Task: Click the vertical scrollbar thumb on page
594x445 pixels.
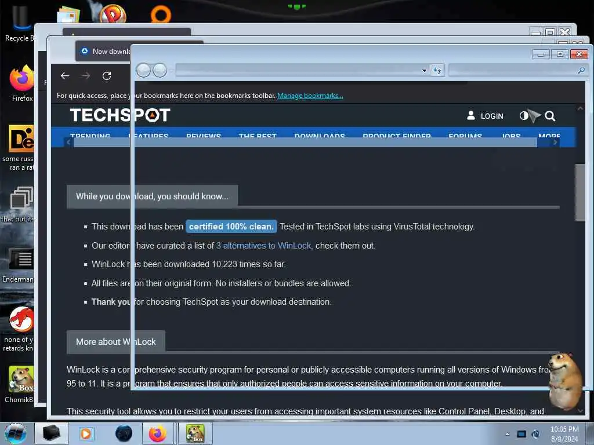Action: pyautogui.click(x=580, y=192)
